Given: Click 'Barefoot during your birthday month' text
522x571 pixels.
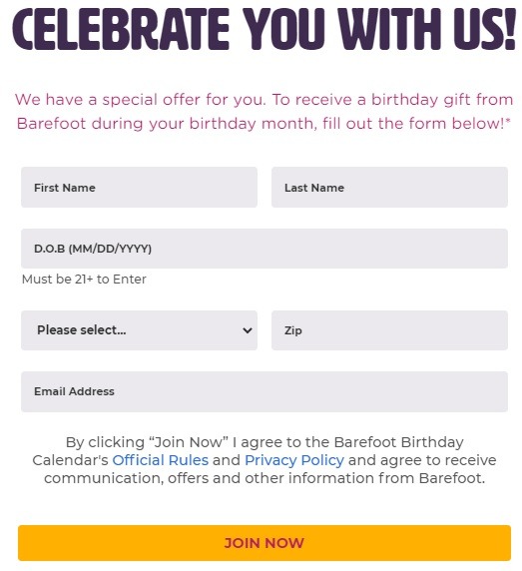Looking at the screenshot, I should (x=166, y=124).
